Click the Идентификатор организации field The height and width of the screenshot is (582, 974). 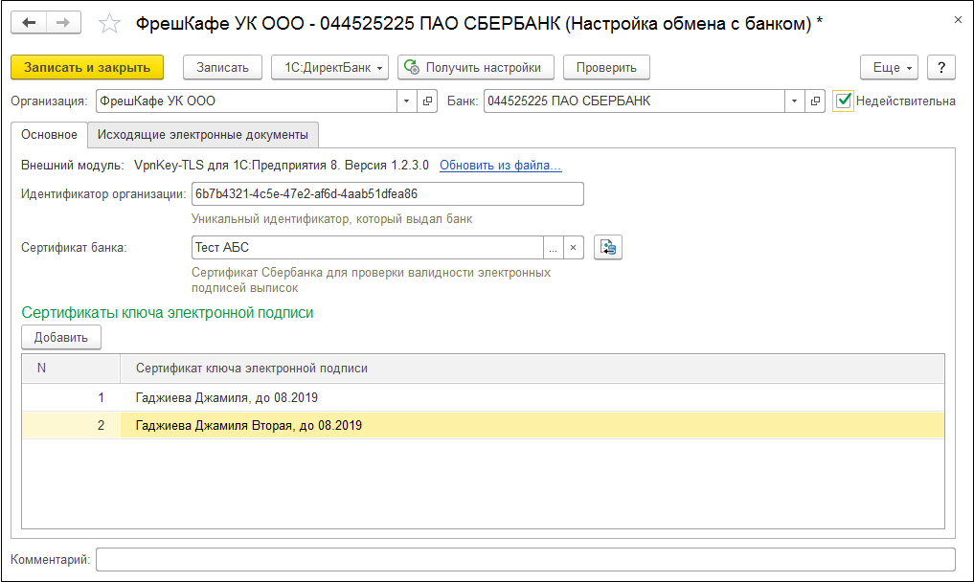tap(388, 193)
